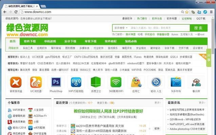Open the 网络软件 subcategory link
Image resolution: width=216 pixels, height=135 pixels.
point(13,48)
